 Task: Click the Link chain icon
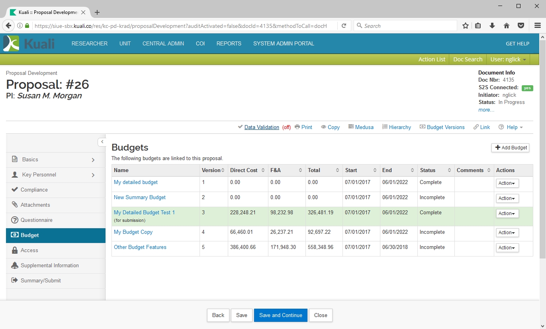point(476,127)
